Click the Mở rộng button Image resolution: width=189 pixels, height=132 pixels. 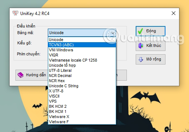coord(150,59)
